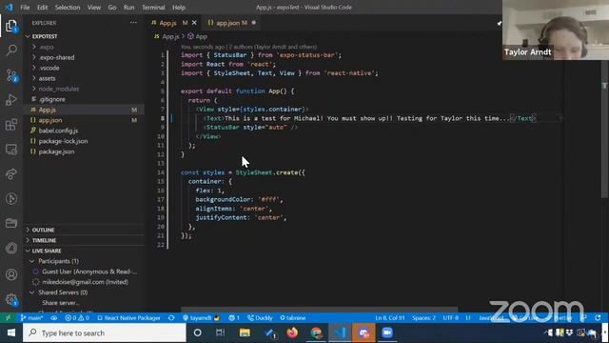This screenshot has width=609, height=343.
Task: Click the tayarndt Live Share status item
Action: click(201, 317)
